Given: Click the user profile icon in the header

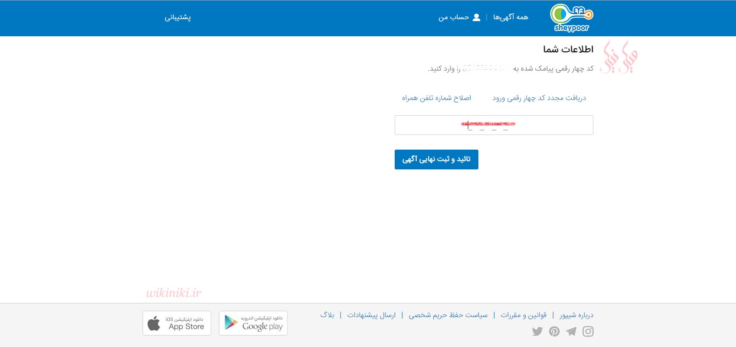Looking at the screenshot, I should (x=477, y=17).
